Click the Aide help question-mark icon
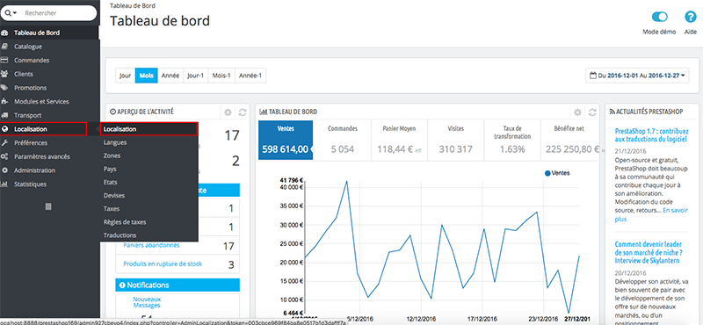The height and width of the screenshot is (325, 703). [x=690, y=17]
